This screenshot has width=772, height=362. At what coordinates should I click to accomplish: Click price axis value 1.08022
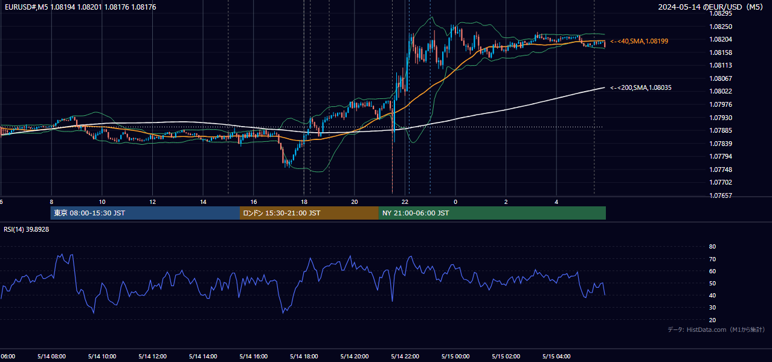coord(721,91)
